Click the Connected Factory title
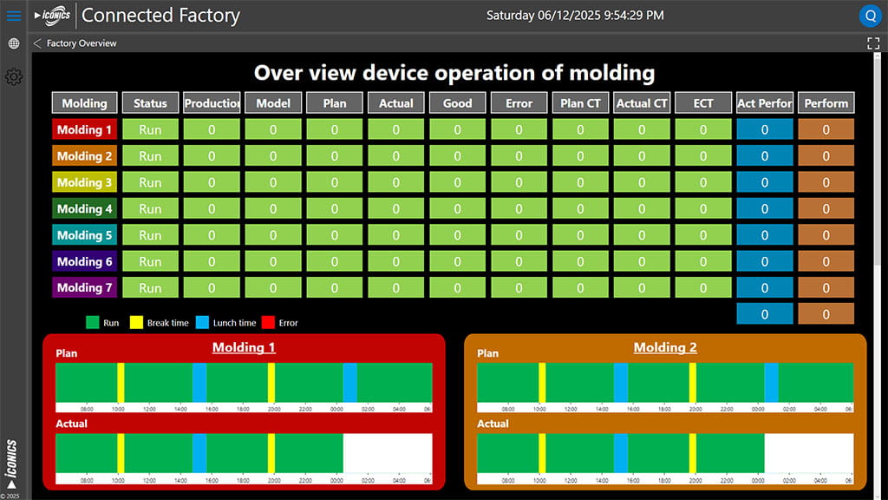 tap(160, 16)
